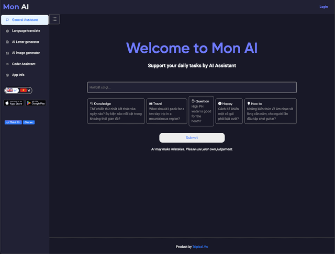Screen dimensions: 335x254
Task: Click the "AI may make mistakes" disclaimer text
Action: [192, 149]
